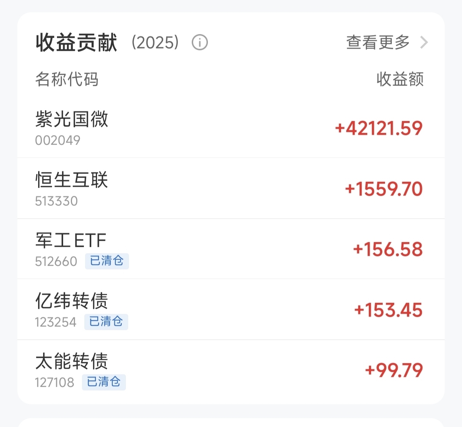Tap the 名称代码 column header
This screenshot has width=462, height=427.
coord(67,79)
